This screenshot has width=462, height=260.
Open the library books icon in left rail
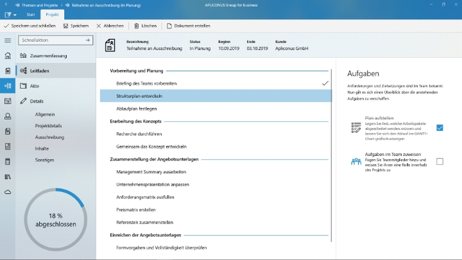(x=8, y=177)
